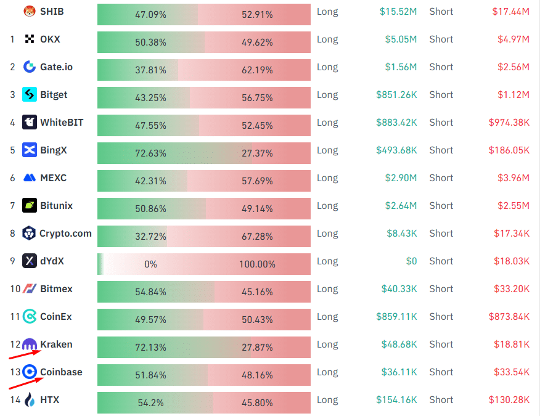
Task: Click the Kraken logo icon
Action: click(x=30, y=345)
